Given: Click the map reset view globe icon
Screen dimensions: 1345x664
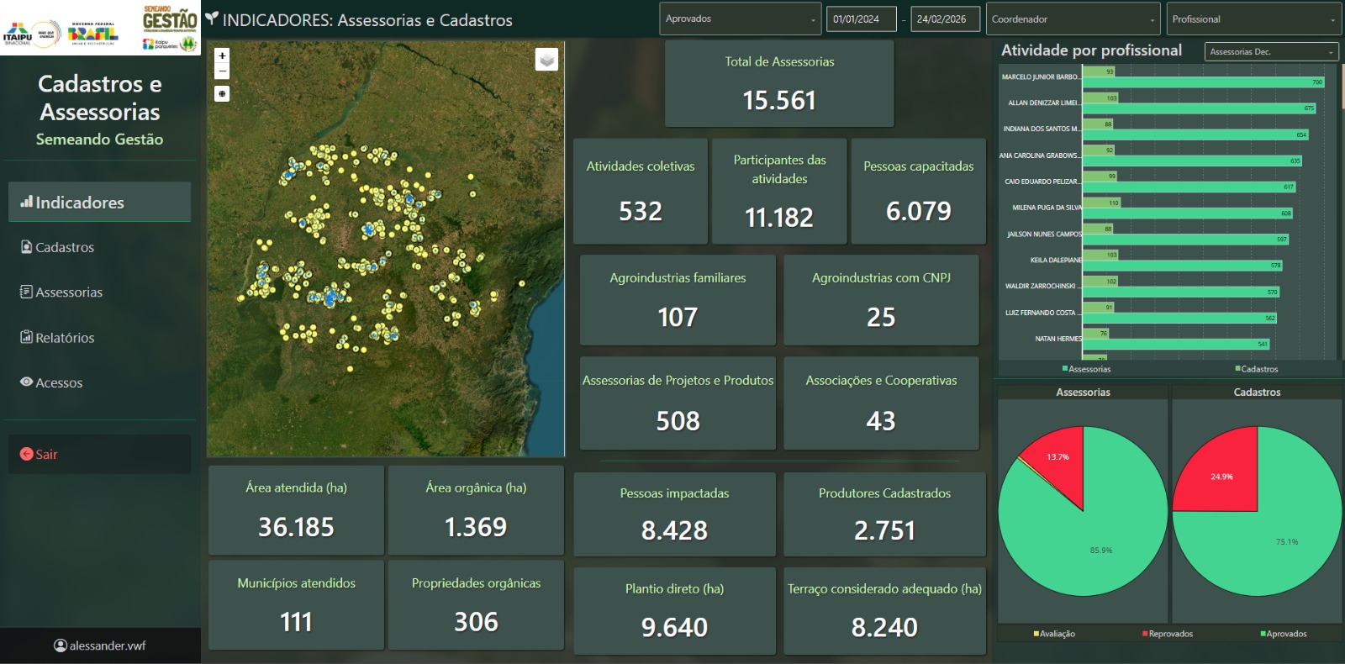Looking at the screenshot, I should (222, 94).
